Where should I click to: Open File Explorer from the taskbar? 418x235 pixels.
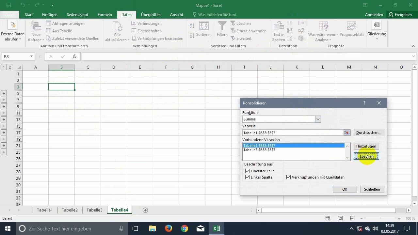[x=153, y=228]
